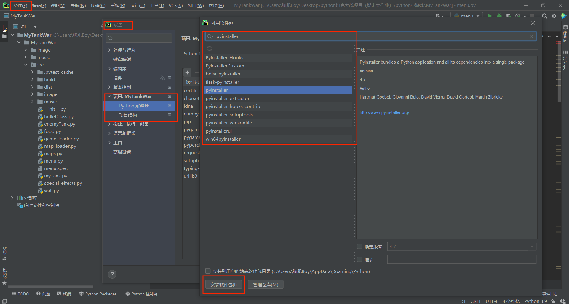Clear the pyinstaller search field
Screen dimensions: 569x304
click(x=531, y=36)
